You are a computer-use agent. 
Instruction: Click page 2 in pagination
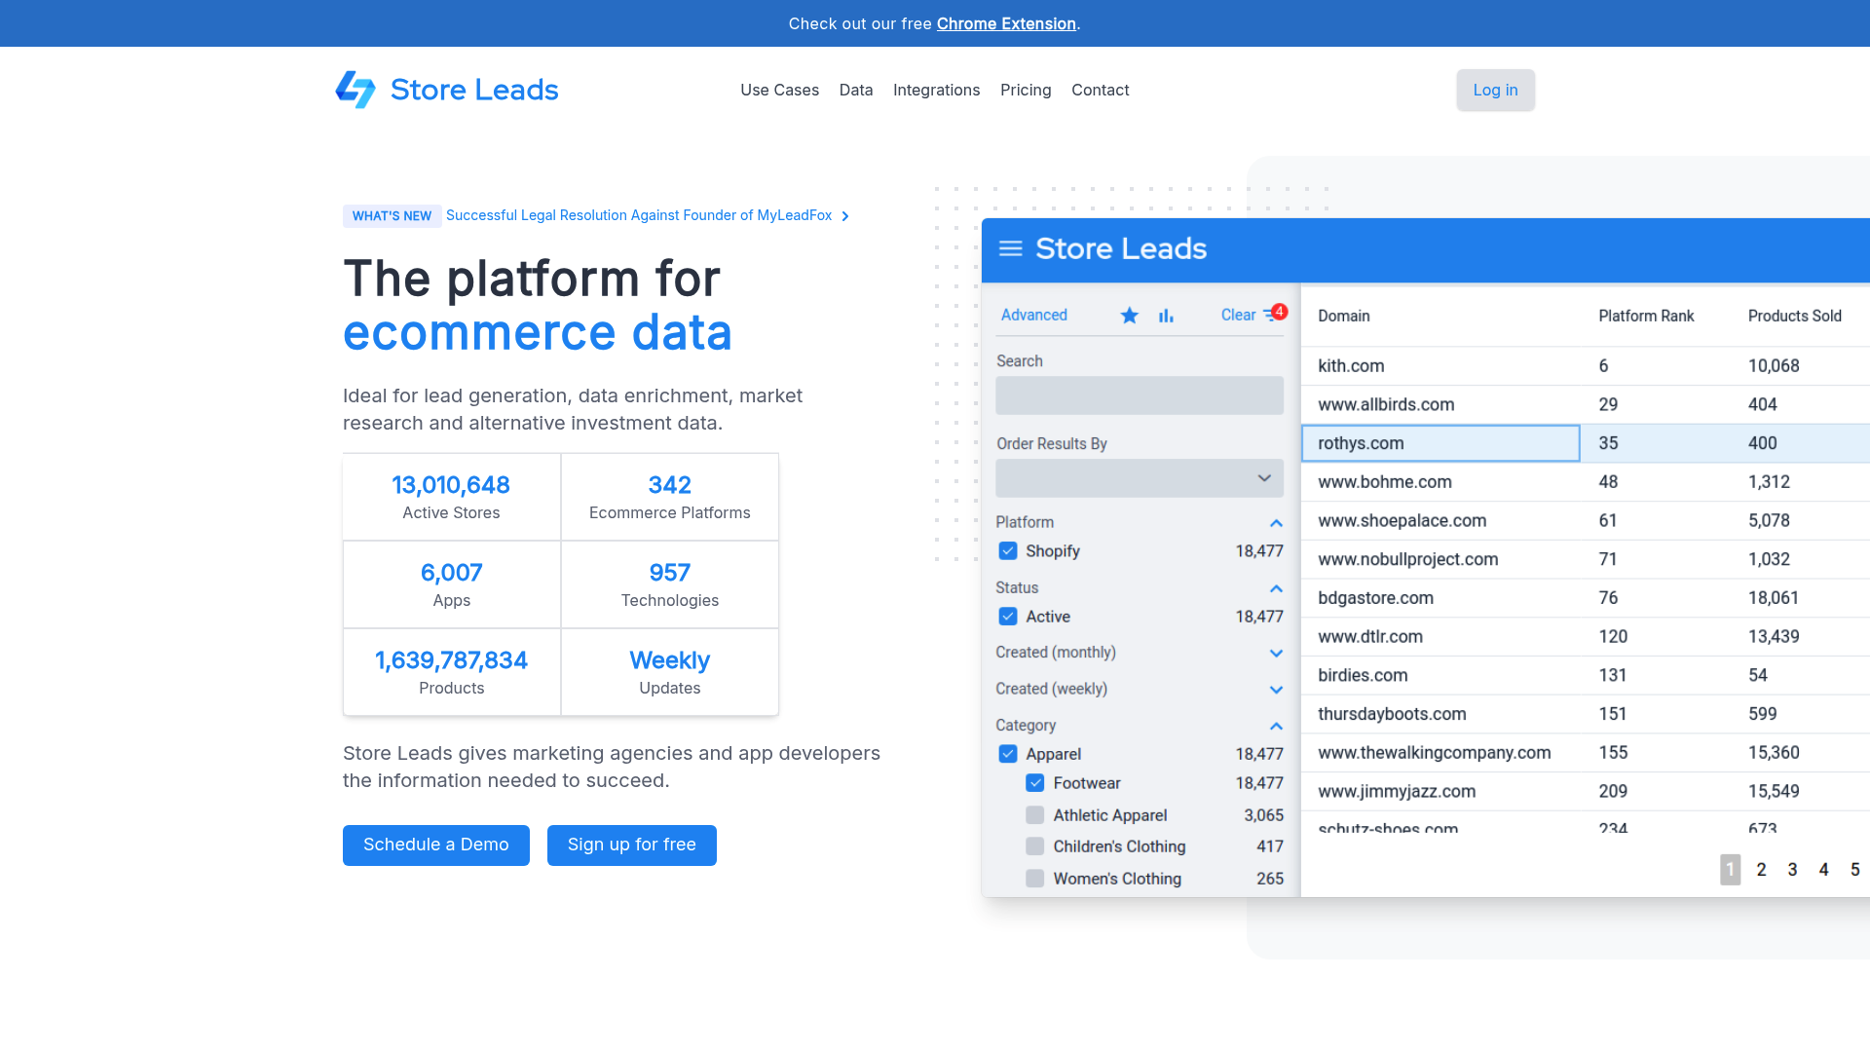point(1761,869)
